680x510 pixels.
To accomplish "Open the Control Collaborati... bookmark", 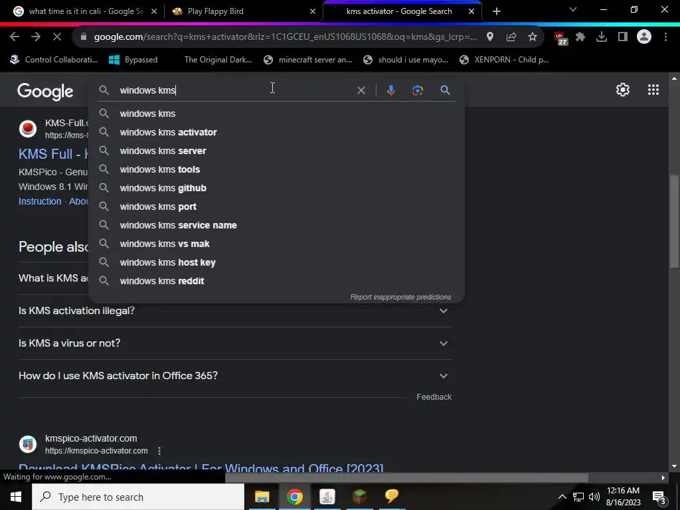I will click(54, 60).
